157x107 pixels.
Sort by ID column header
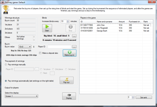pyautogui.click(x=88, y=22)
